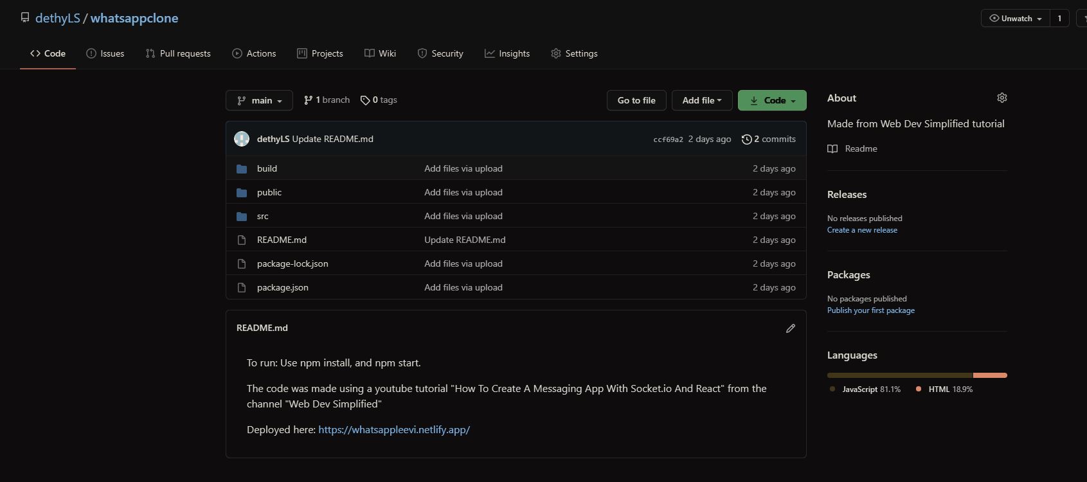Image resolution: width=1087 pixels, height=482 pixels.
Task: Open the repository Settings tab
Action: coord(574,53)
